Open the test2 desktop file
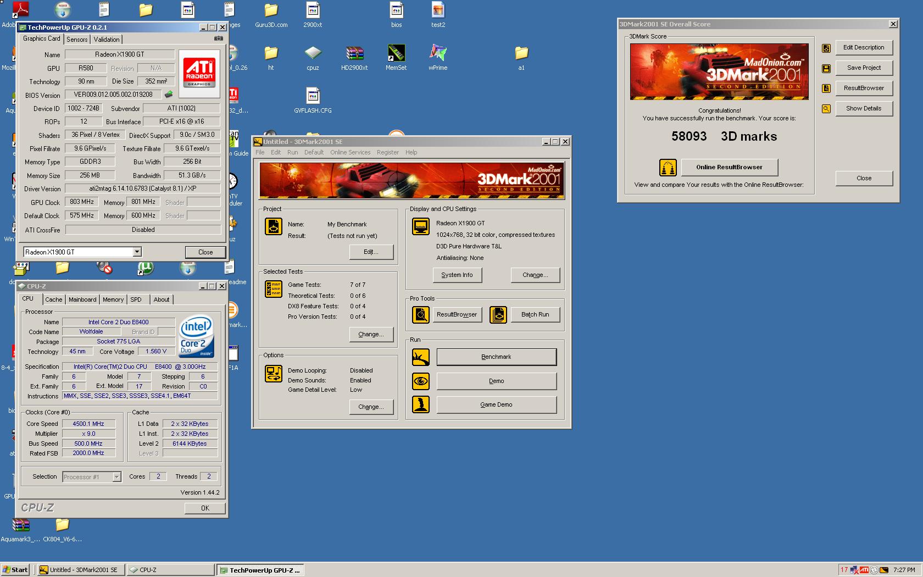This screenshot has height=577, width=923. pyautogui.click(x=438, y=15)
